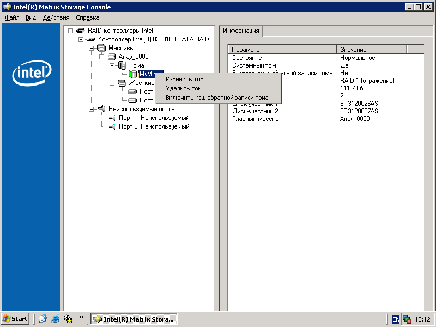Click the 111.7 Гб size value
The height and width of the screenshot is (327, 436).
coord(352,88)
